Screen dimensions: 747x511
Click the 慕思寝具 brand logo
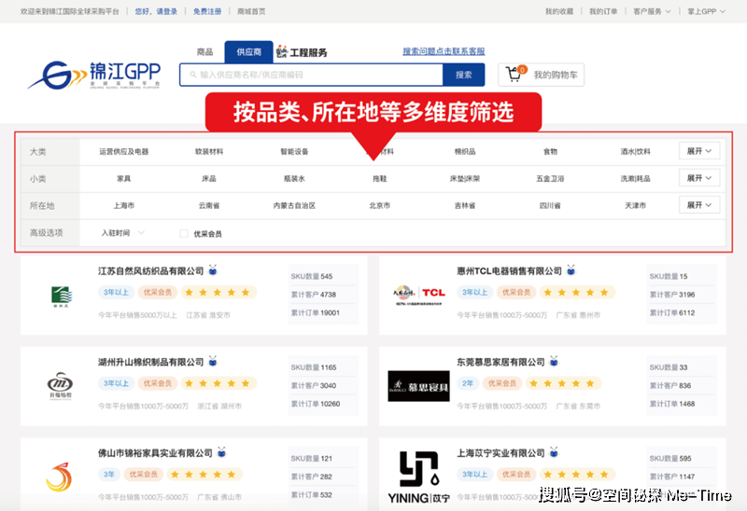[418, 385]
